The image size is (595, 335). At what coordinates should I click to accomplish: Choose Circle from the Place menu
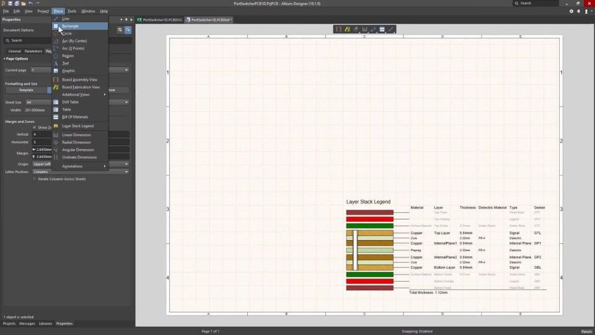(x=80, y=33)
